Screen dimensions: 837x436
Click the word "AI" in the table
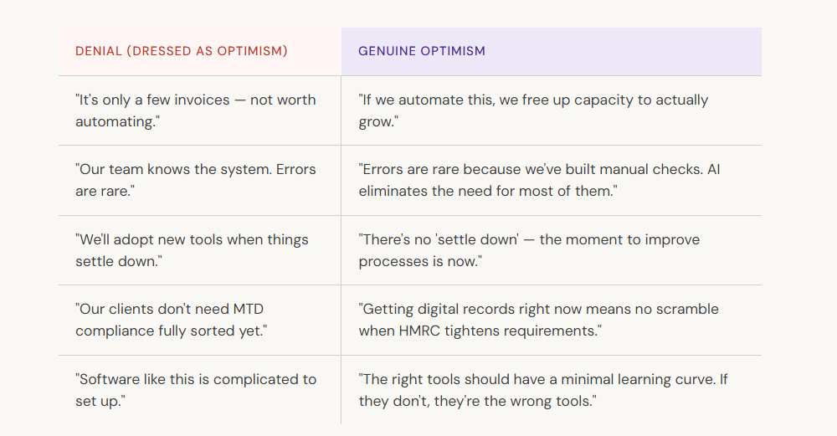(x=712, y=169)
